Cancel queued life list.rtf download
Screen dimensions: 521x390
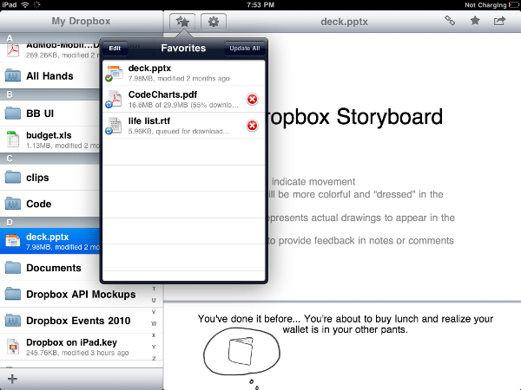[x=252, y=126]
